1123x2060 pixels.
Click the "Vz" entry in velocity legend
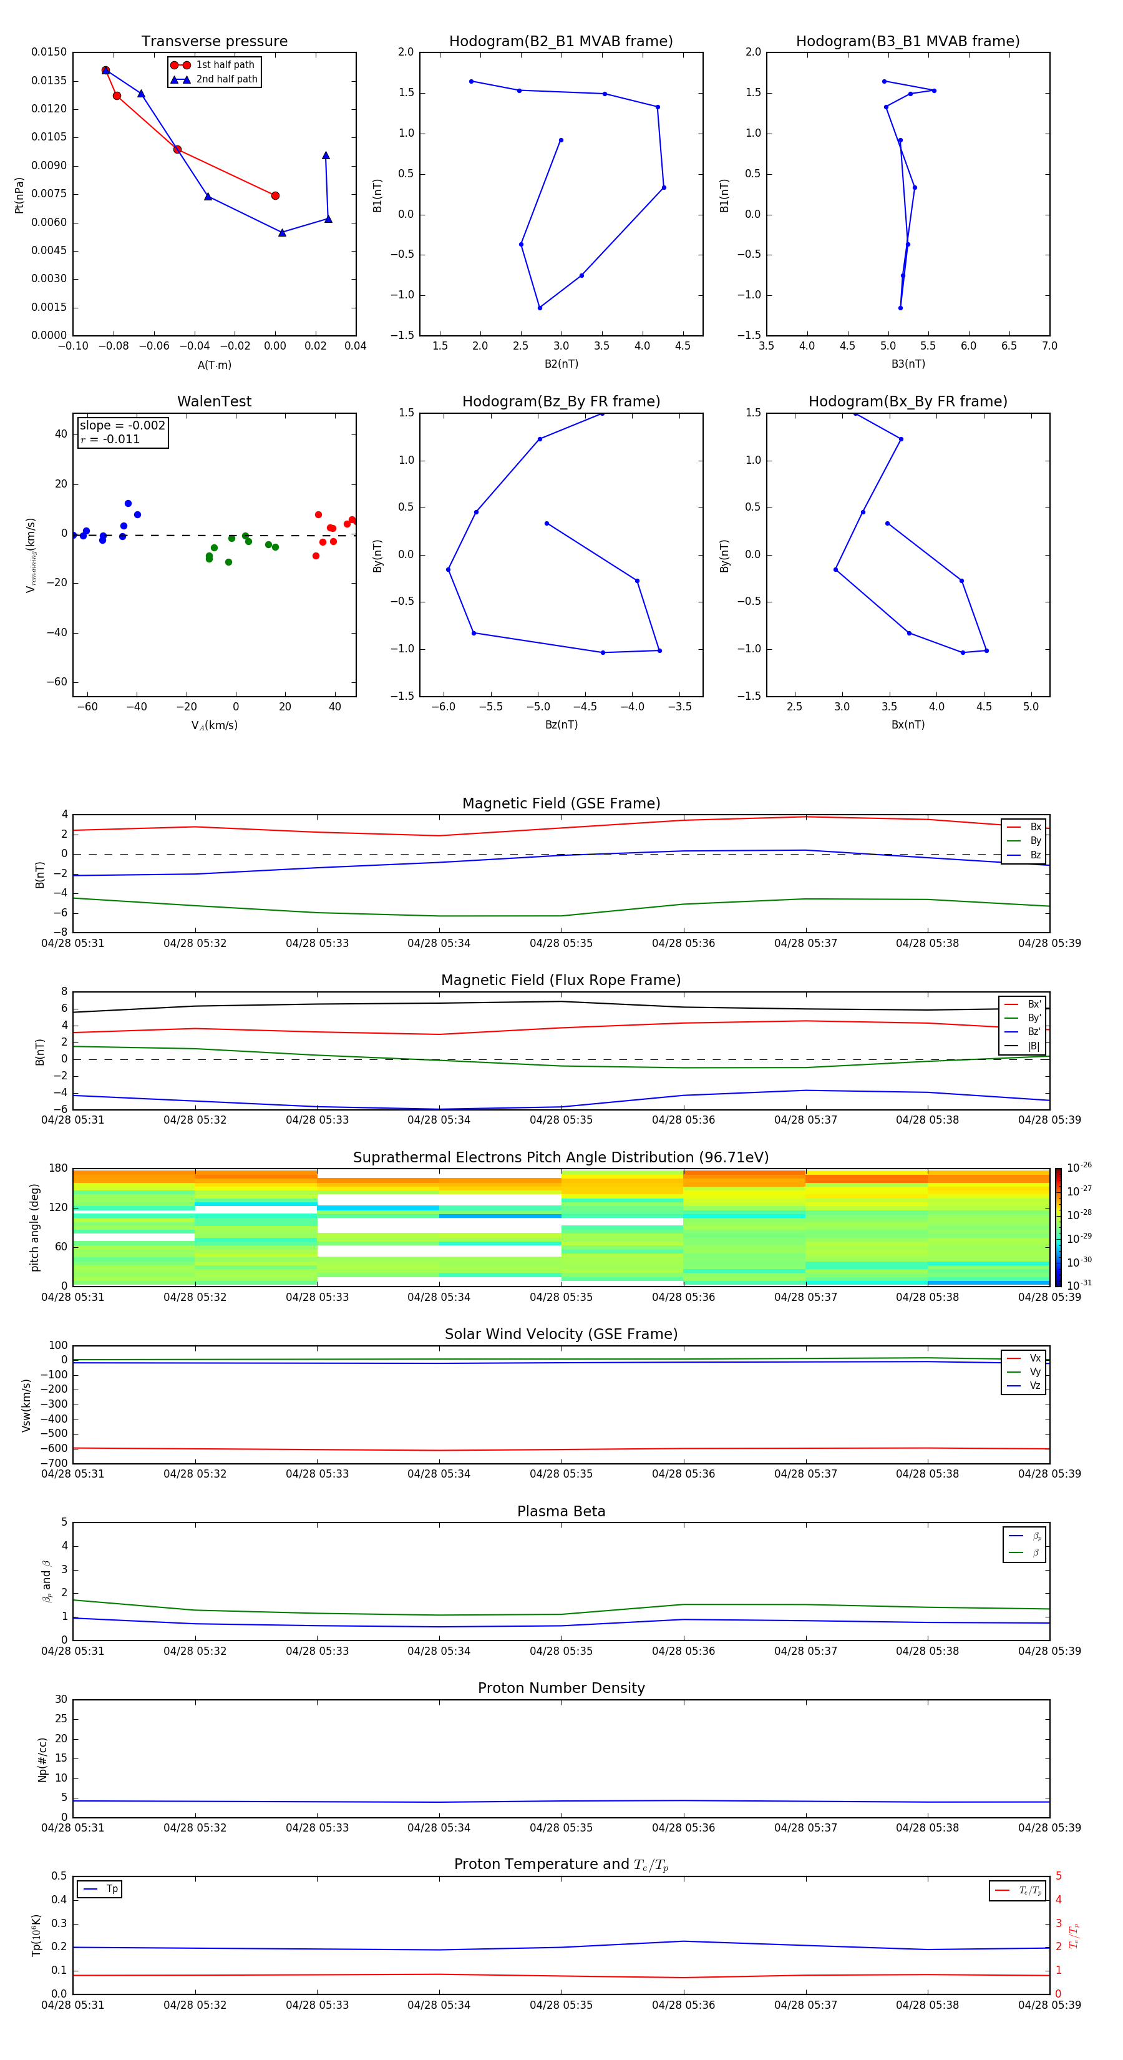1024,1386
